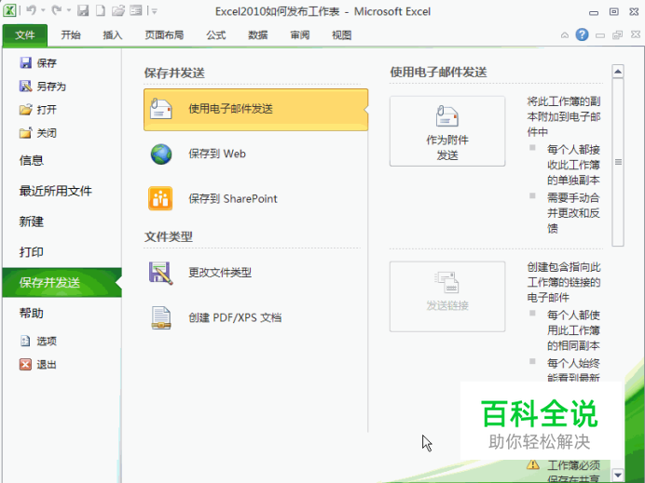Open the Undo history dropdown arrow

click(43, 10)
